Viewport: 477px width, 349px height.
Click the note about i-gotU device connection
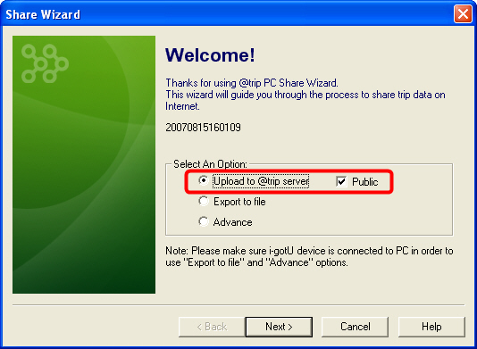click(309, 256)
